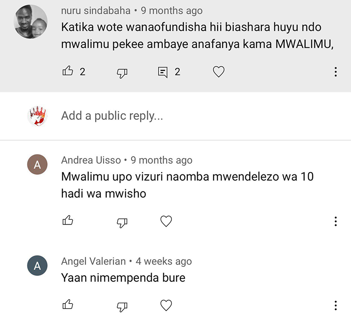Like Andrea Uisso's comment
Image resolution: width=351 pixels, height=317 pixels.
pos(68,220)
